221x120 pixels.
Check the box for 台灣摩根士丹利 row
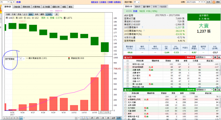[126, 99]
